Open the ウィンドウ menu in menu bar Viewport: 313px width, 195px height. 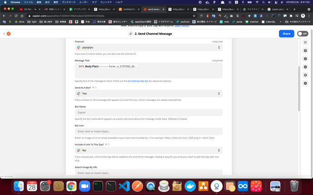106,2
